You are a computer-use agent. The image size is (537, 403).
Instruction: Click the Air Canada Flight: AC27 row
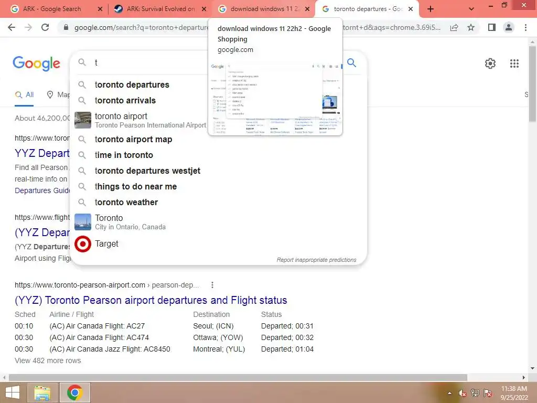(x=97, y=326)
